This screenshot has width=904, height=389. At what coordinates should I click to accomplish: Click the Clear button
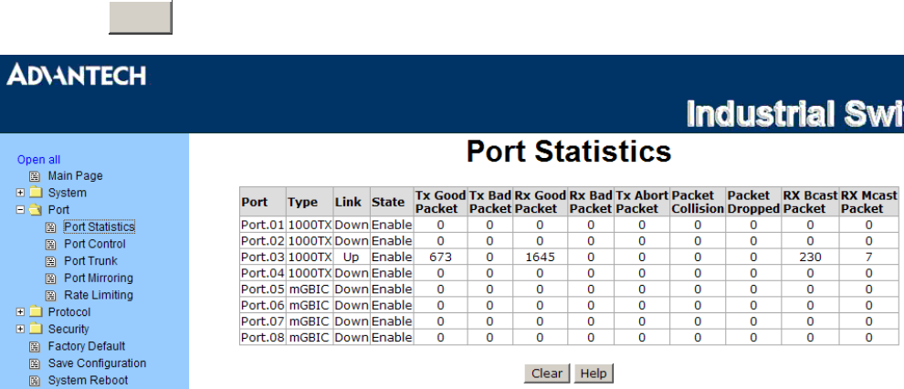point(547,373)
